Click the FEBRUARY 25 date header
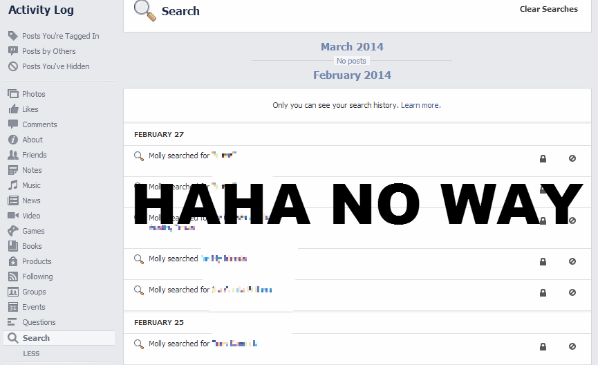Viewport: 598px width, 365px height. [x=159, y=322]
